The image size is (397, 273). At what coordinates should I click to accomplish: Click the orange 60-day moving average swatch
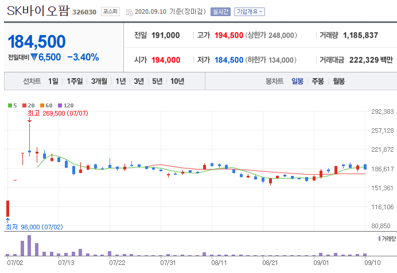tap(42, 106)
